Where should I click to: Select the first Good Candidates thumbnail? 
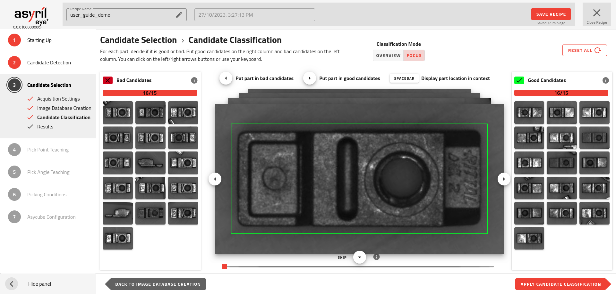point(529,113)
